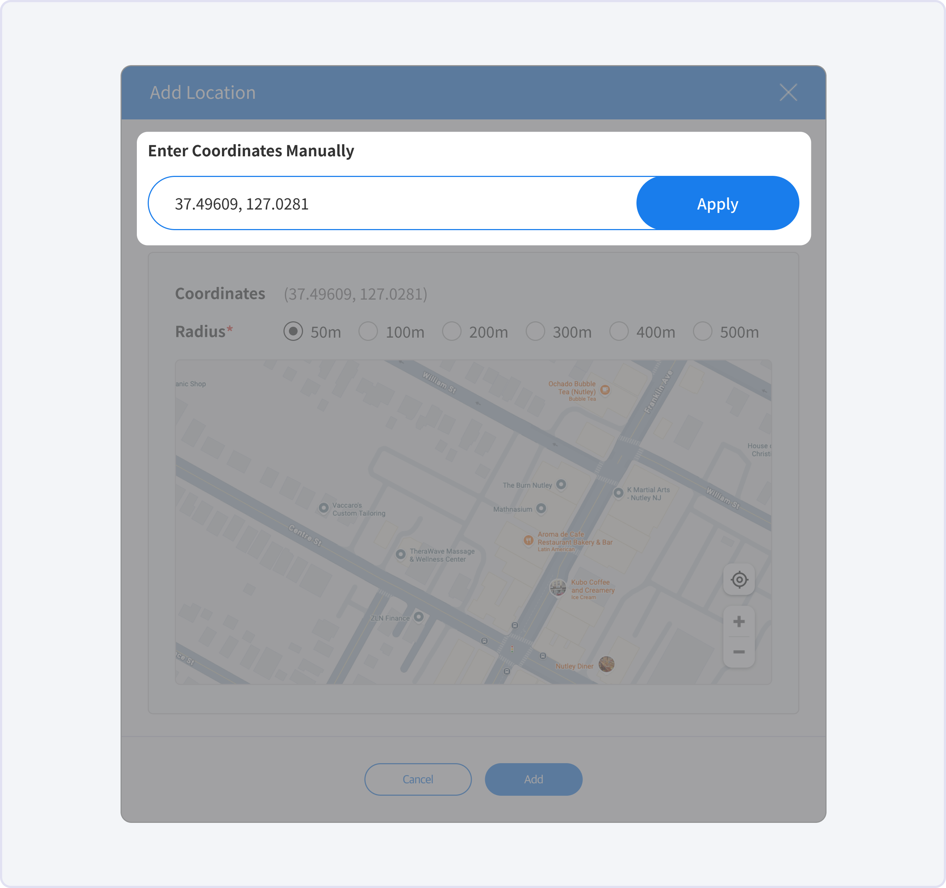Select the 50m radius option

click(293, 331)
